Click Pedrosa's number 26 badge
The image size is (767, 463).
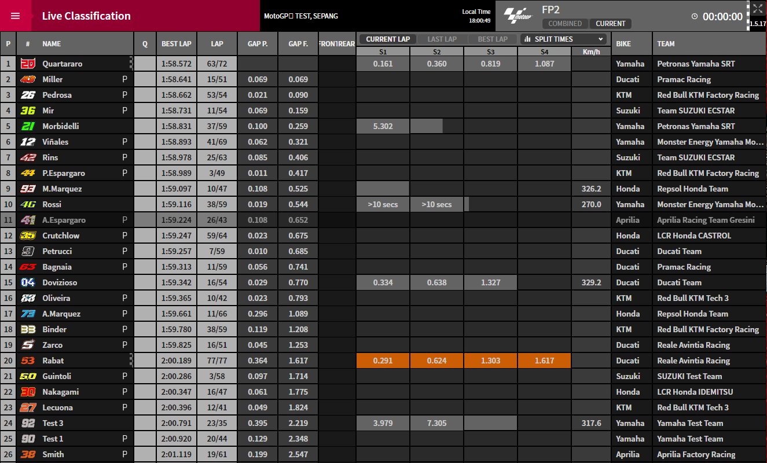(x=28, y=95)
